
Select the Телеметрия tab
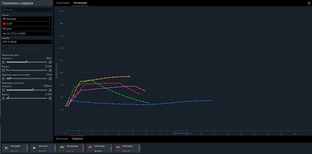[80, 3]
